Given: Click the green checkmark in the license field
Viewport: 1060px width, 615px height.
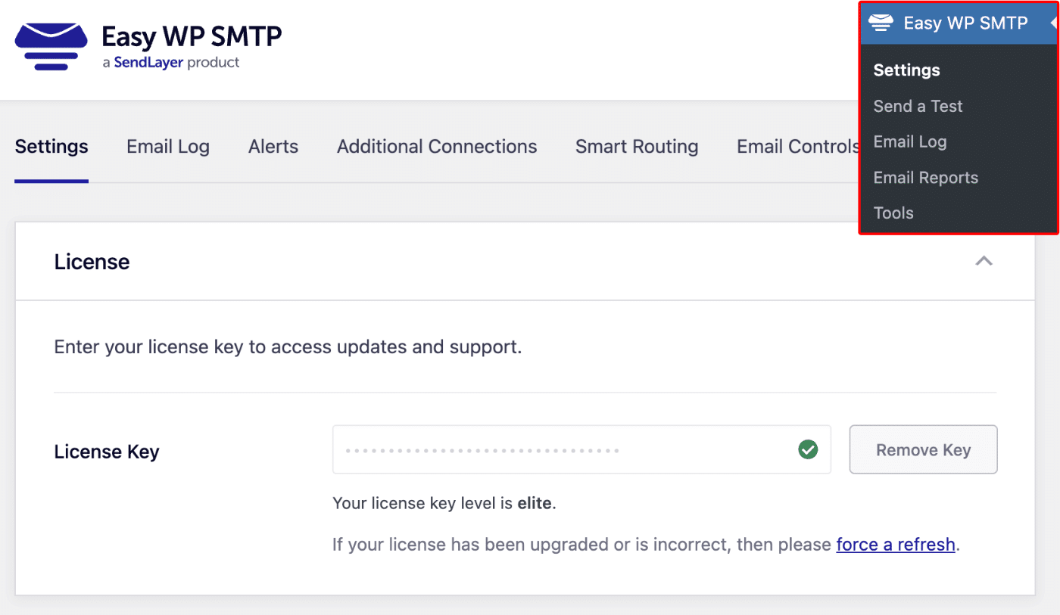Looking at the screenshot, I should tap(808, 449).
